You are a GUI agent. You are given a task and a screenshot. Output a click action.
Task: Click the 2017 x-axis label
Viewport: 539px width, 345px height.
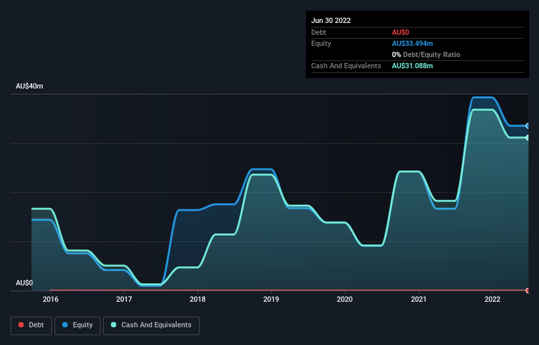click(x=124, y=299)
